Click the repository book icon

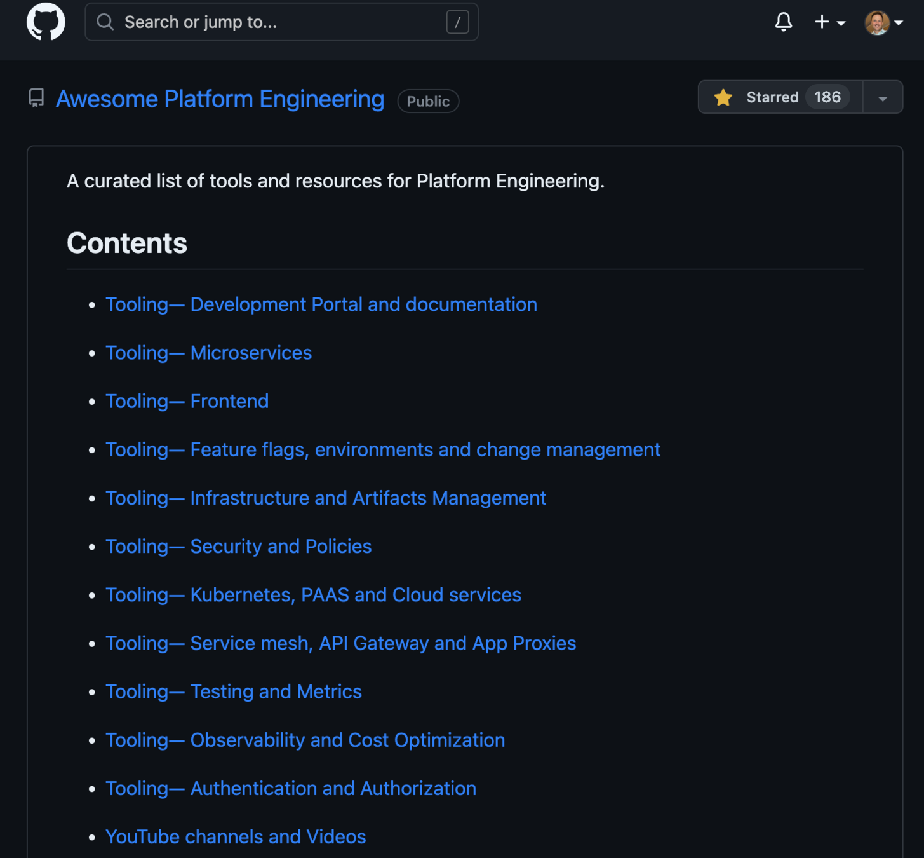(x=36, y=99)
